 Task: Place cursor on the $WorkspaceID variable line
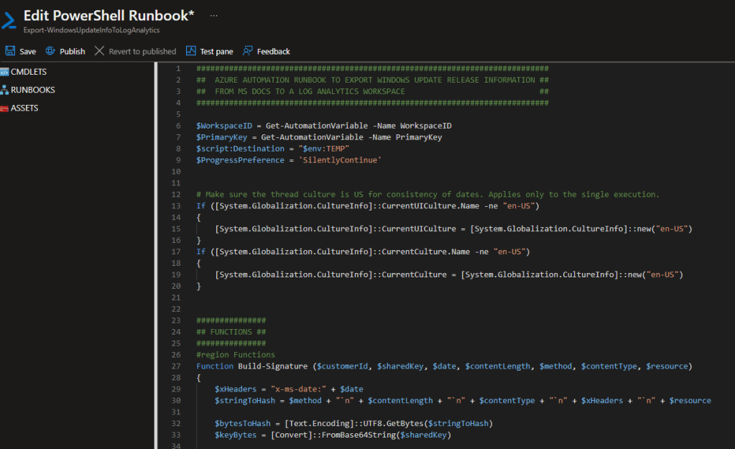[x=323, y=126]
